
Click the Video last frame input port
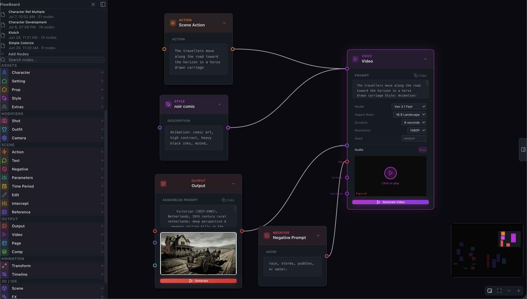tap(347, 193)
